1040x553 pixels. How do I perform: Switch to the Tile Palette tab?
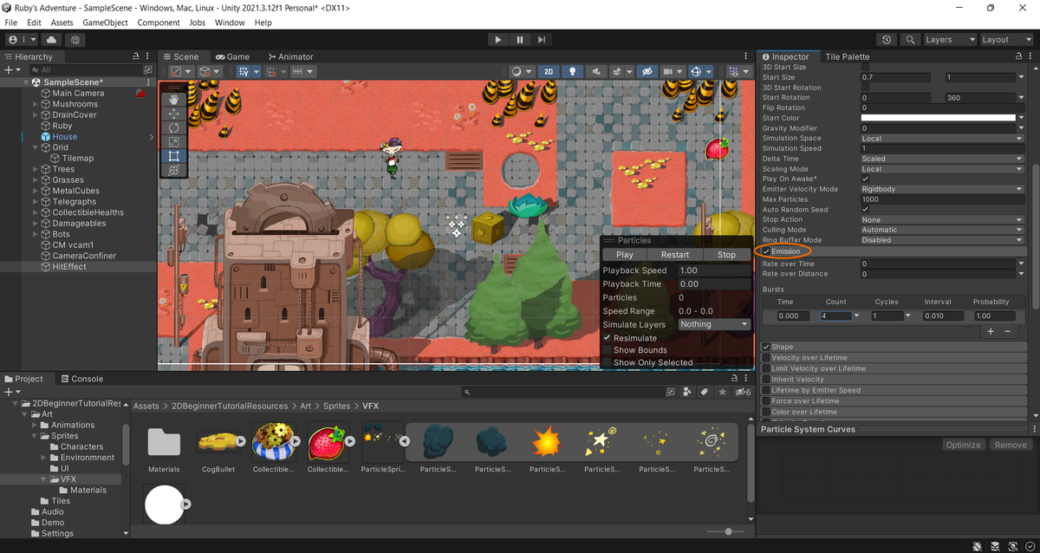[847, 56]
